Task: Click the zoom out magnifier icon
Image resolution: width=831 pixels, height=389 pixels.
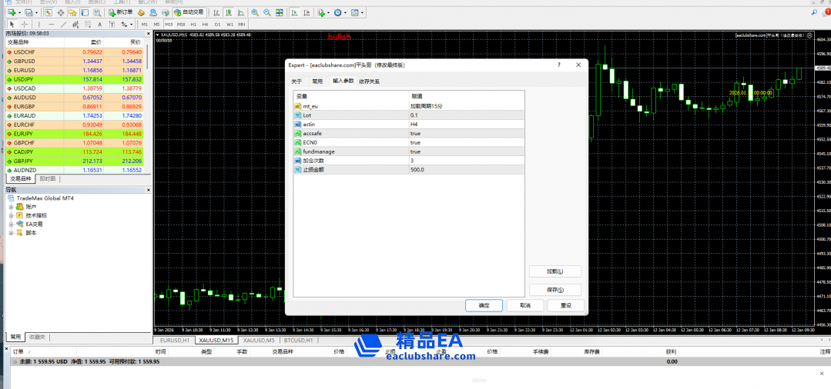Action: pos(267,12)
